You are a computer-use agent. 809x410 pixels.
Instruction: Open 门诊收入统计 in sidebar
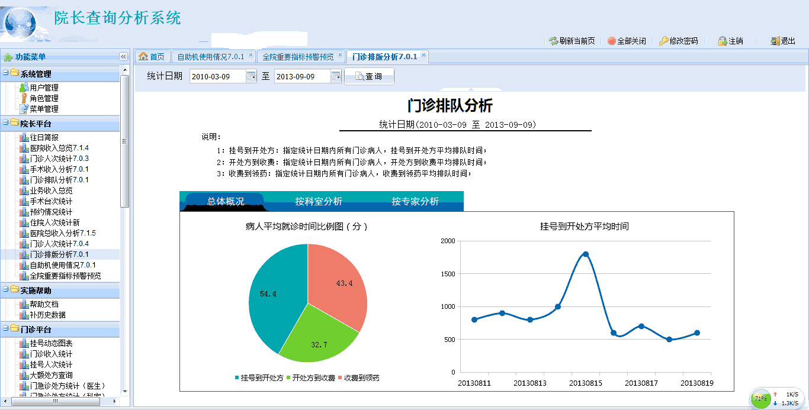[x=51, y=354]
